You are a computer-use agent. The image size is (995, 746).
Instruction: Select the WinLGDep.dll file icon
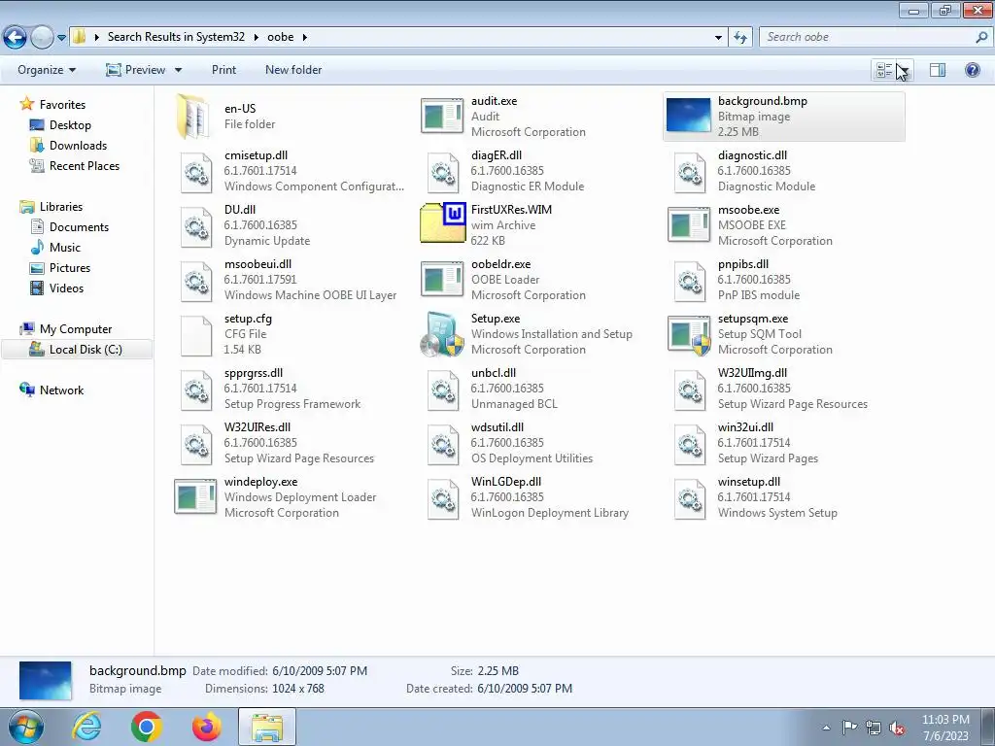click(x=443, y=498)
